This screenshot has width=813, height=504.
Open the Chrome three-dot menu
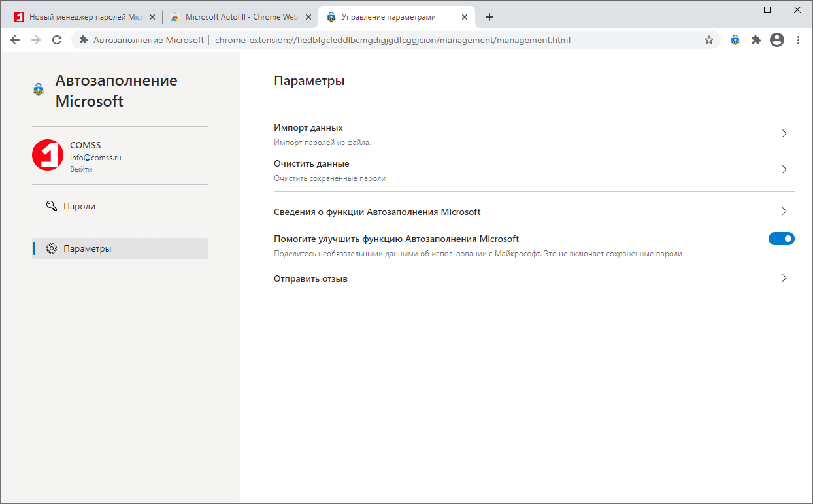click(x=798, y=40)
